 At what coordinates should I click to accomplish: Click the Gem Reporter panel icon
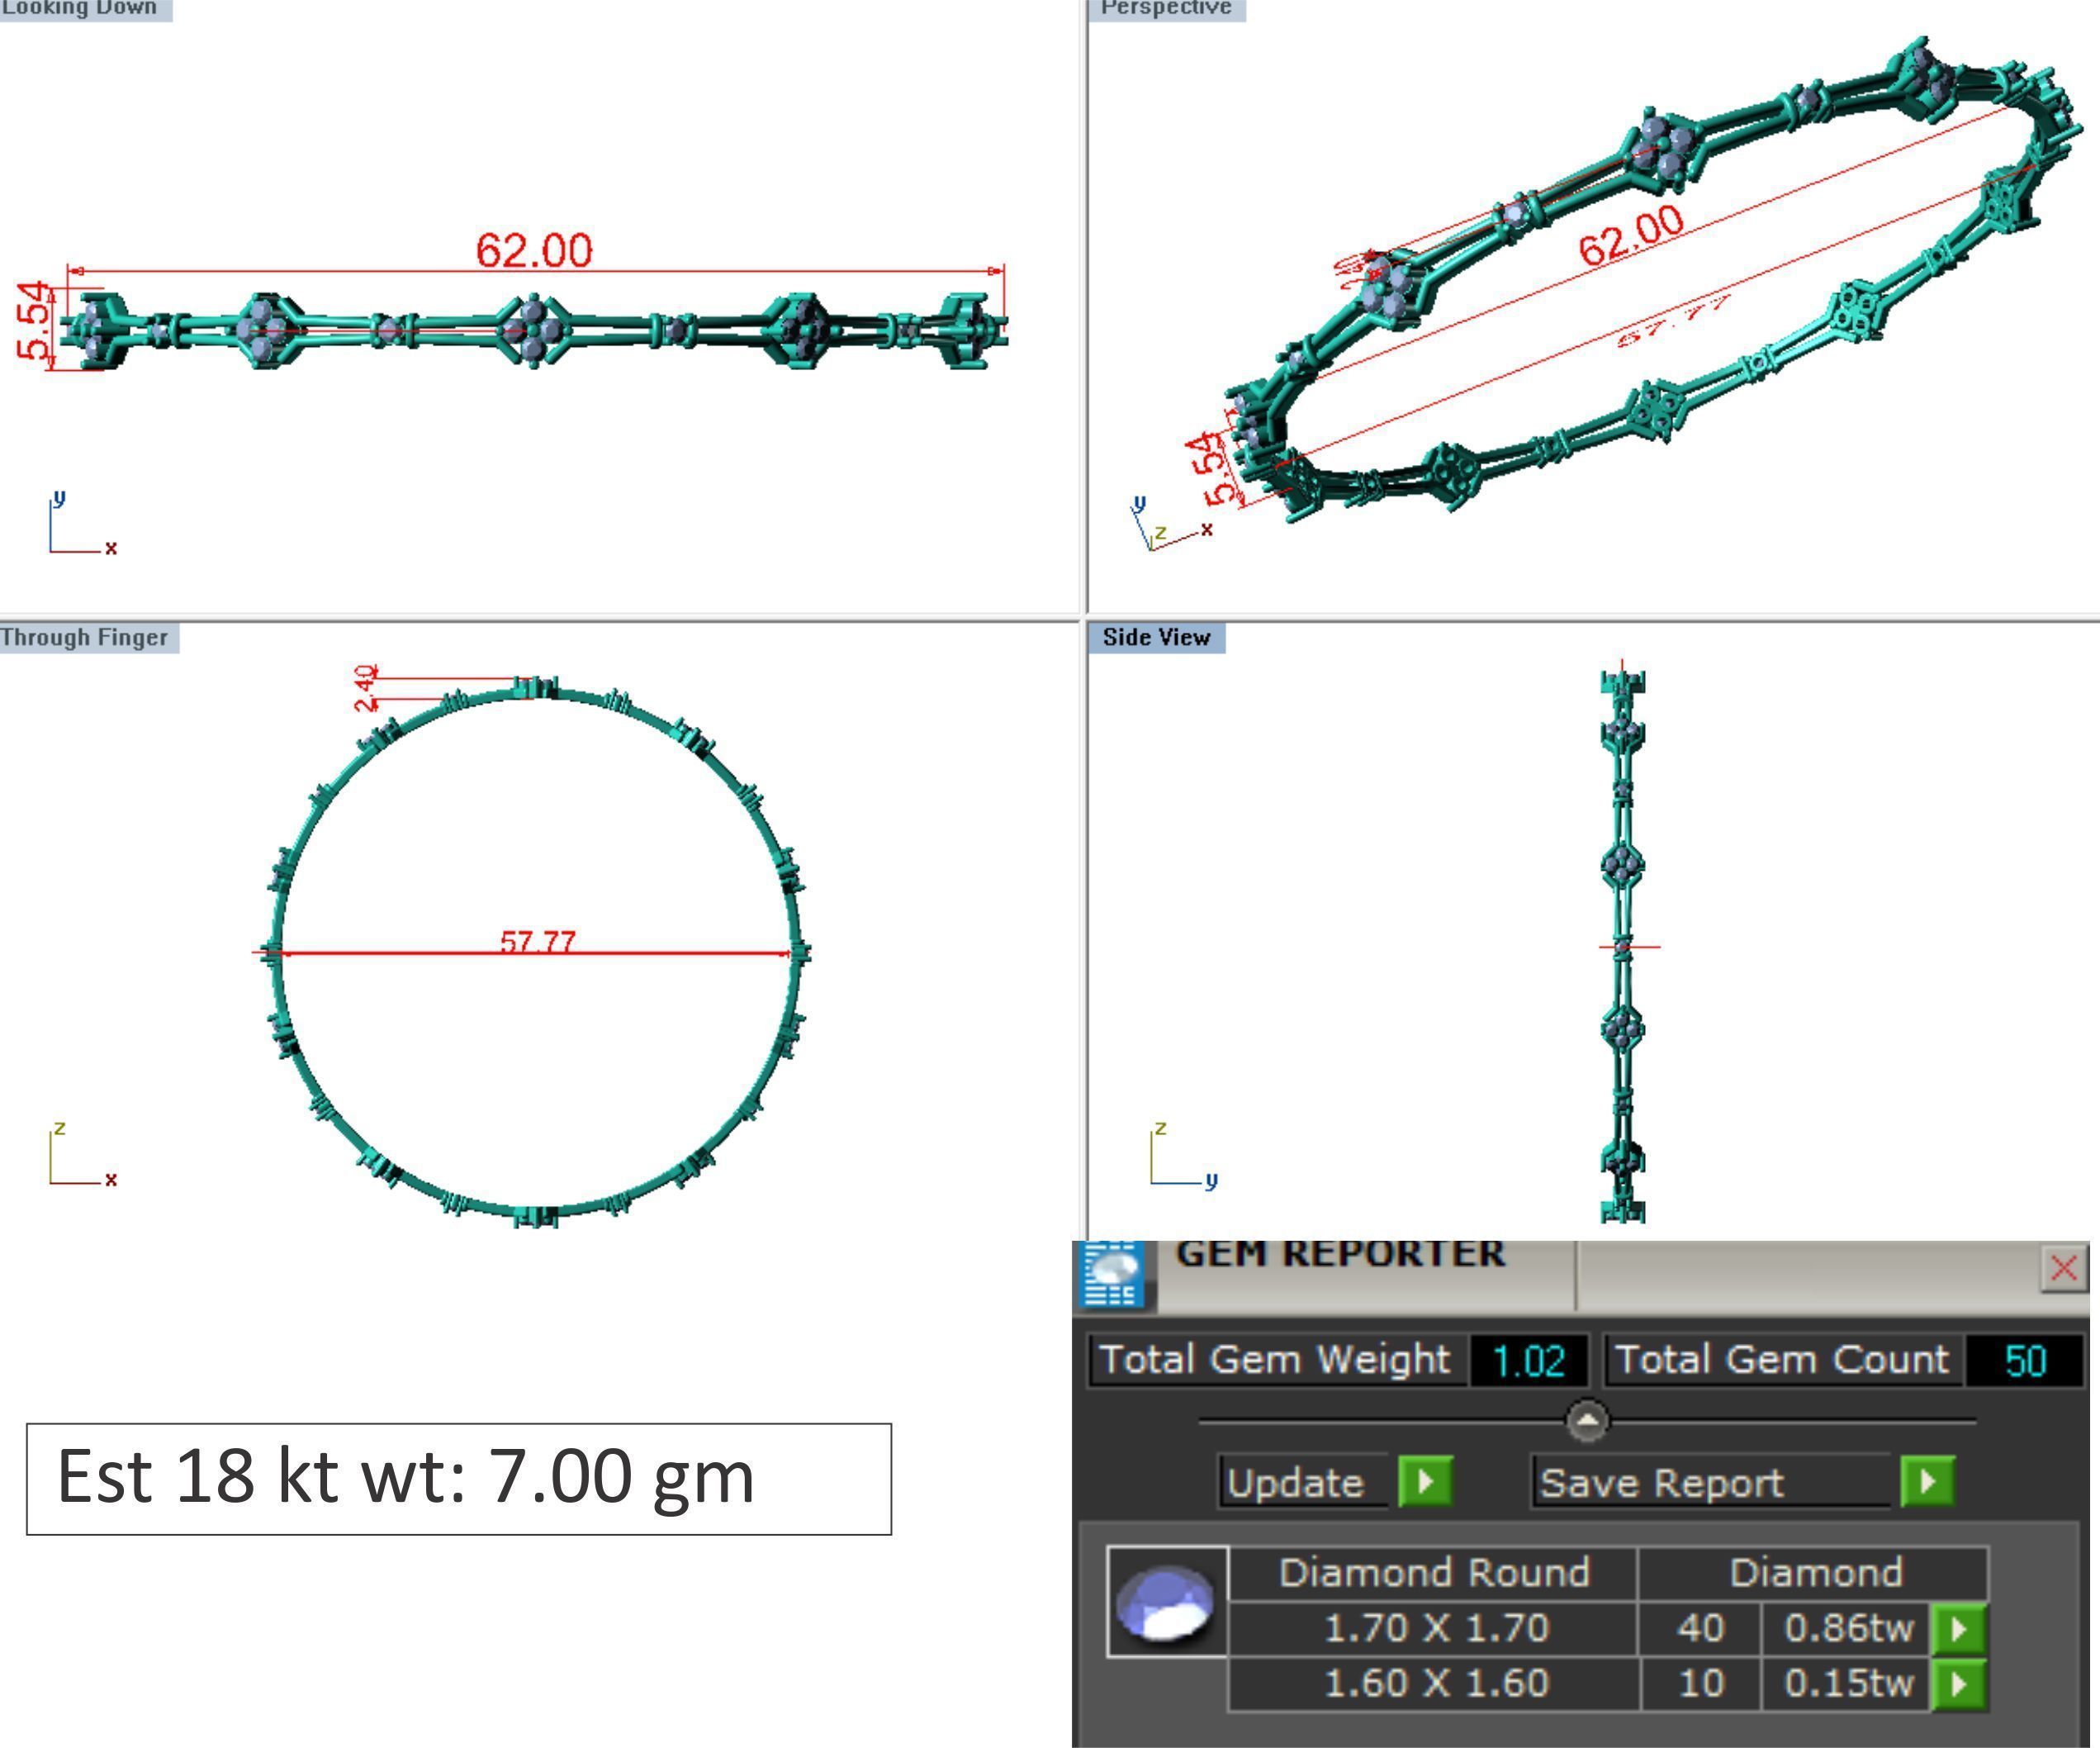click(x=1112, y=1274)
